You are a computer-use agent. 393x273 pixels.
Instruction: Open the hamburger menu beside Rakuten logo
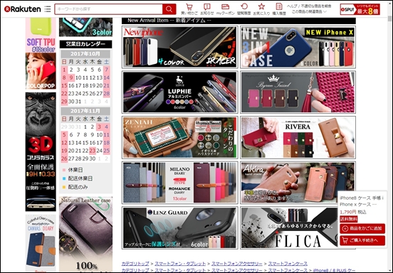[48, 9]
